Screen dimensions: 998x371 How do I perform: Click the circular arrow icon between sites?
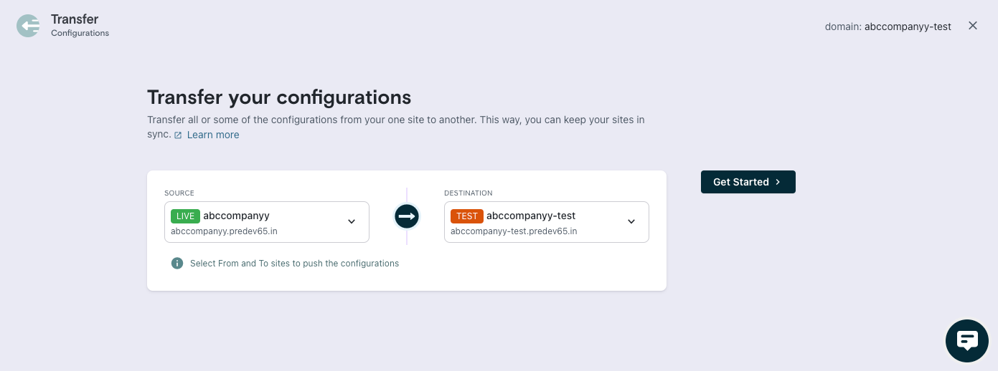[407, 216]
